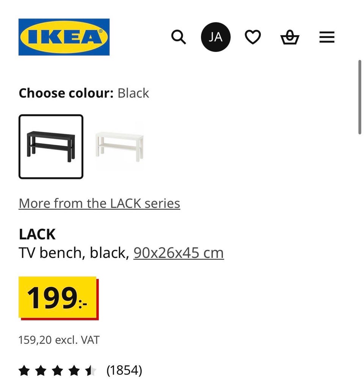Open the heart favourites list icon

pos(253,37)
